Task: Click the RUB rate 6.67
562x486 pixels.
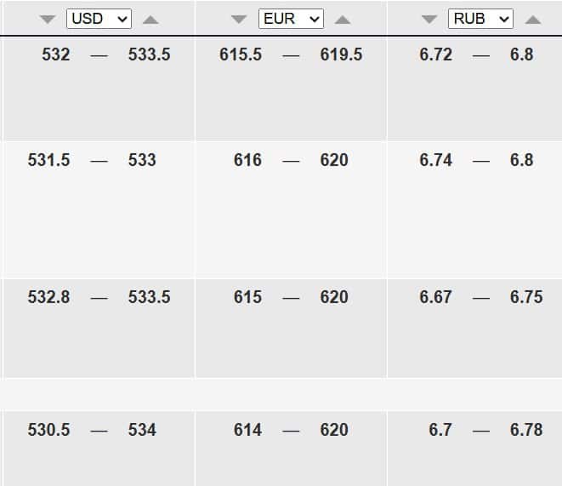Action: tap(436, 297)
